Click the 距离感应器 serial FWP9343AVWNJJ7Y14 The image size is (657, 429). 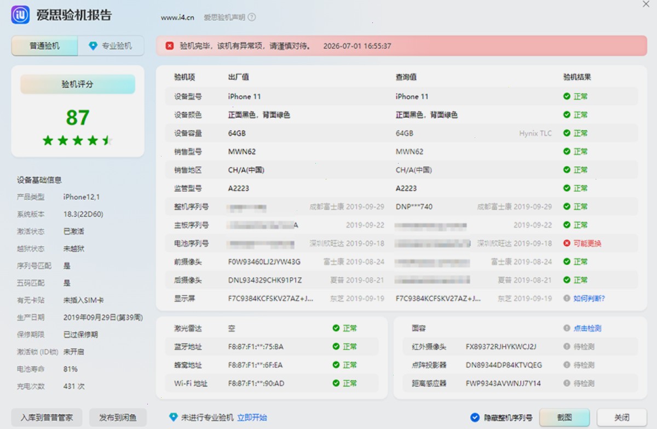click(x=503, y=384)
